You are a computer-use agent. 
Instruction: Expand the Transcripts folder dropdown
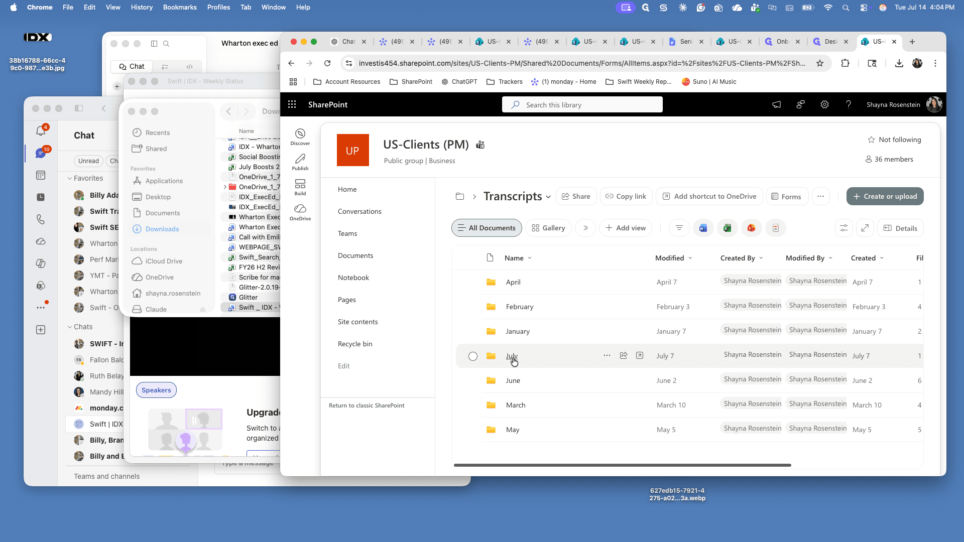click(548, 197)
